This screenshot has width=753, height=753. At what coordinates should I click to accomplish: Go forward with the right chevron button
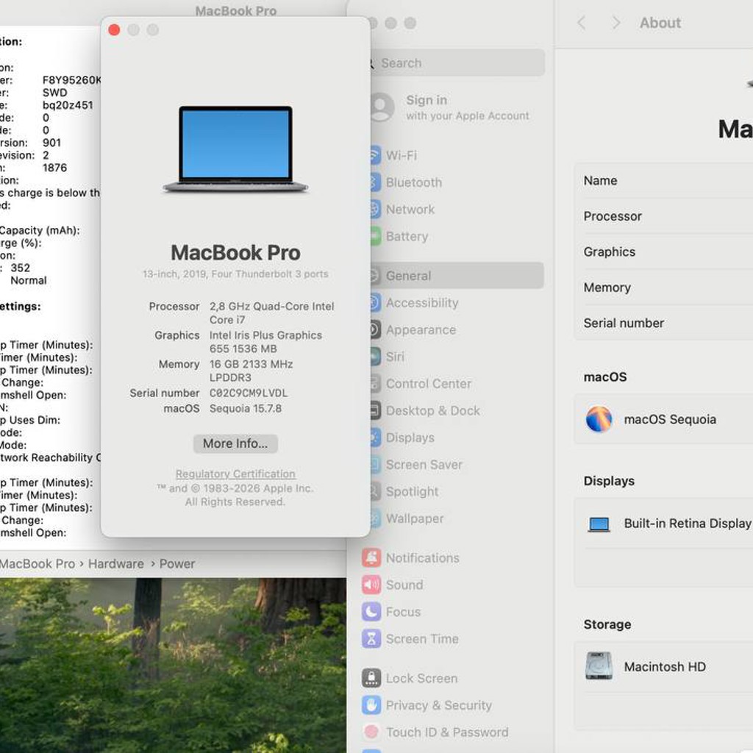(x=616, y=23)
